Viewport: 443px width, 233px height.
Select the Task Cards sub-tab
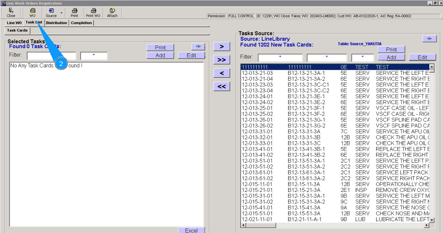pos(17,30)
